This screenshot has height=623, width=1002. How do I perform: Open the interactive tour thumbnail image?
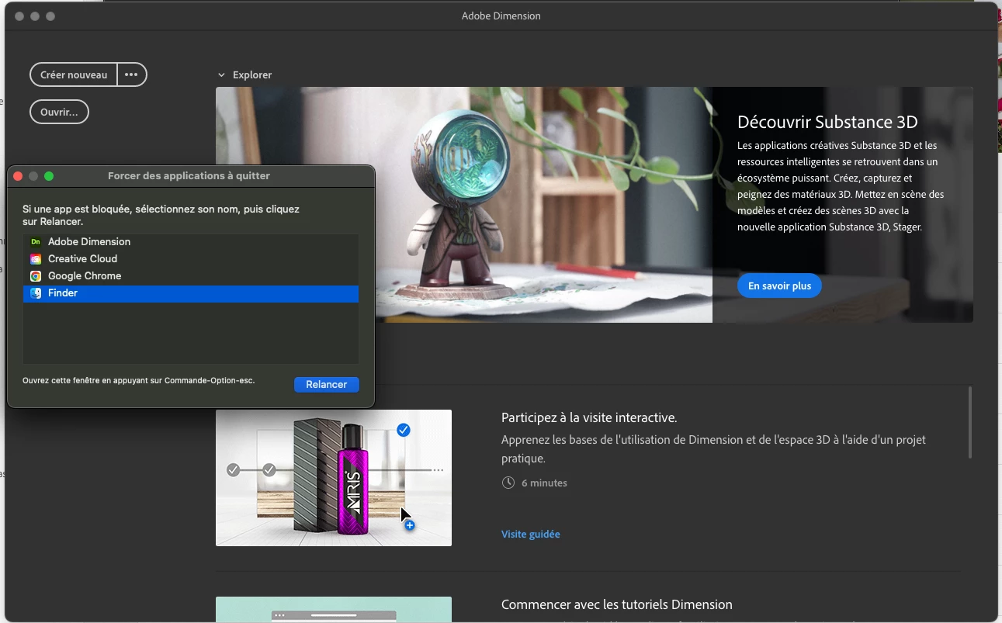coord(334,478)
